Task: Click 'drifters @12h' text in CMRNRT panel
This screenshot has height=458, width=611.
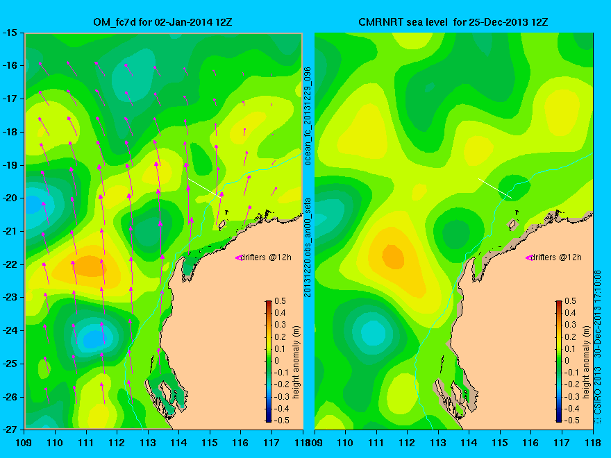Action: pyautogui.click(x=555, y=257)
